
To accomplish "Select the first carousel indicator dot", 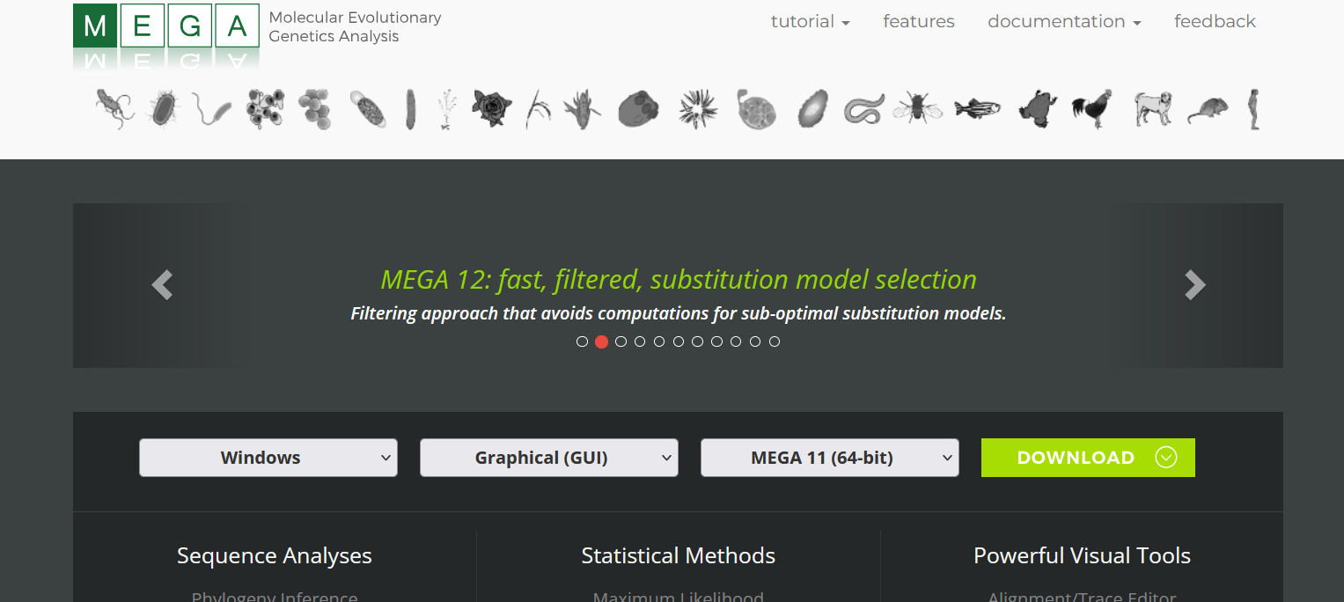I will [x=582, y=341].
